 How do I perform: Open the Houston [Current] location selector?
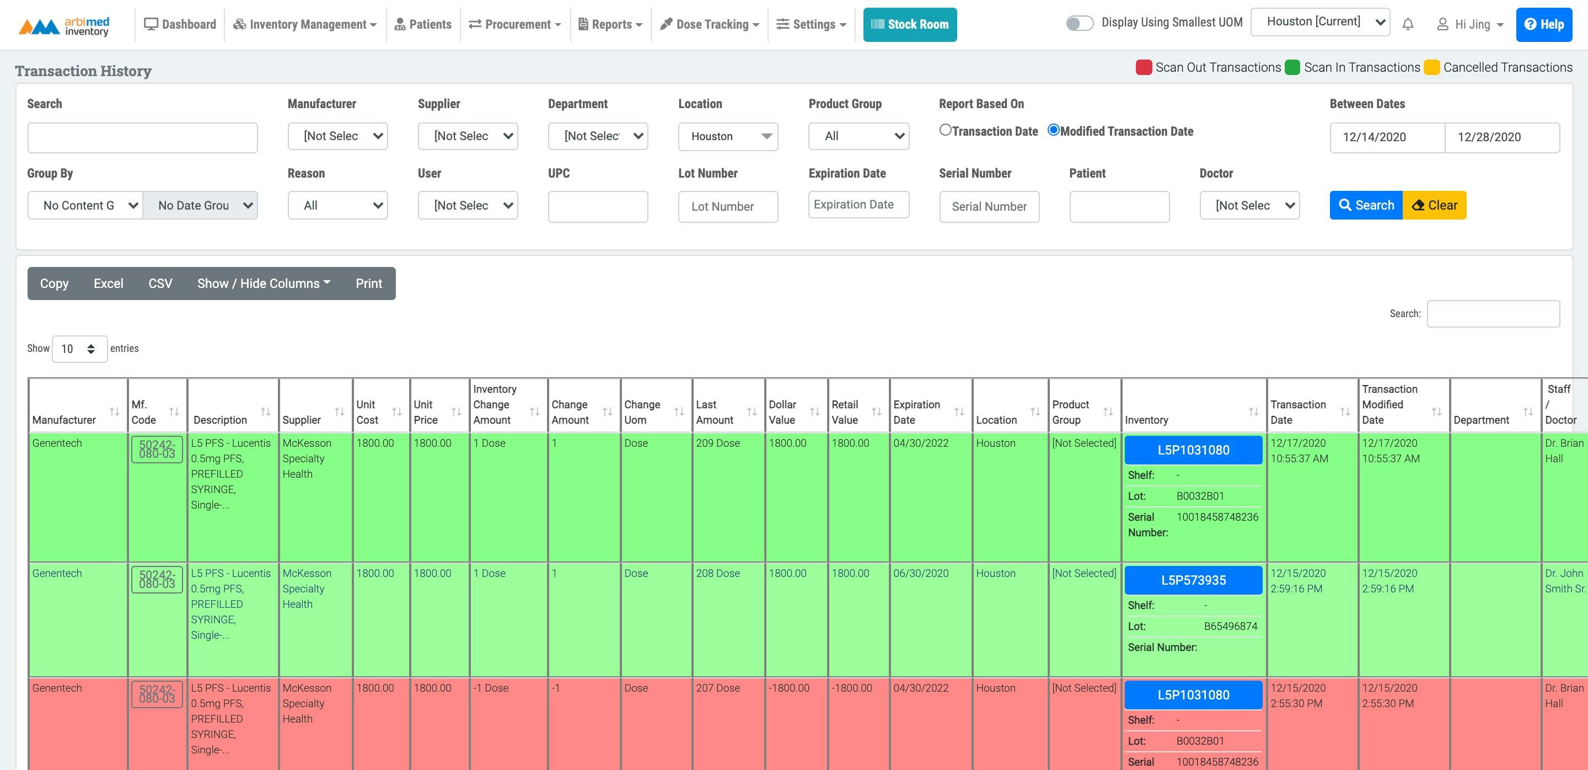pos(1320,21)
